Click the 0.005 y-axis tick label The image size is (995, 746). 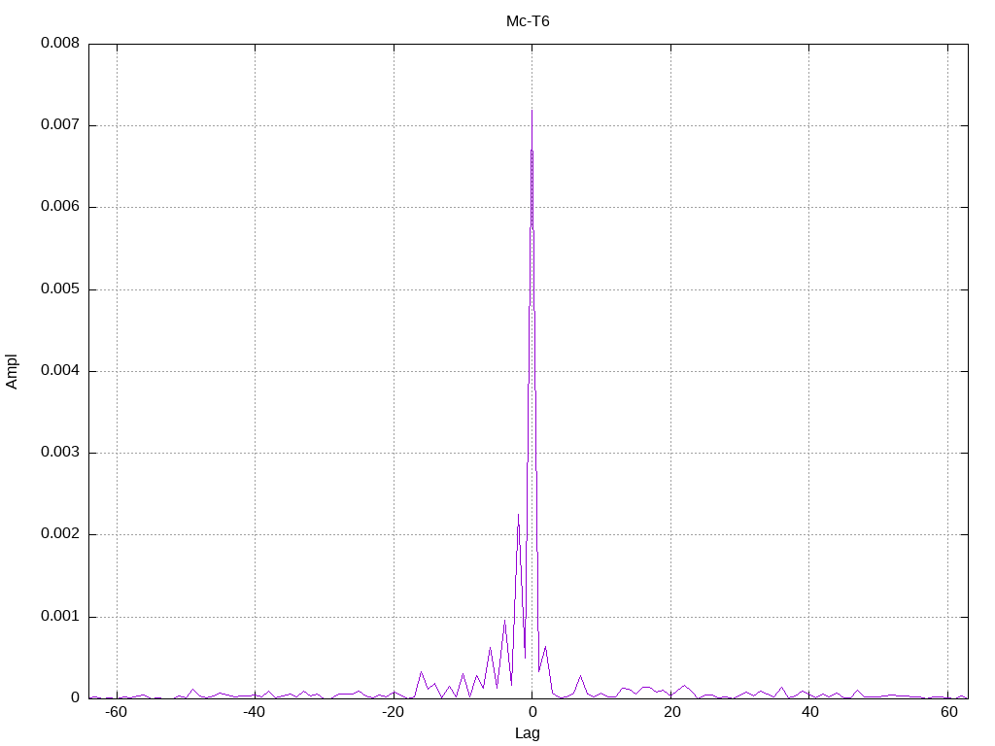60,289
